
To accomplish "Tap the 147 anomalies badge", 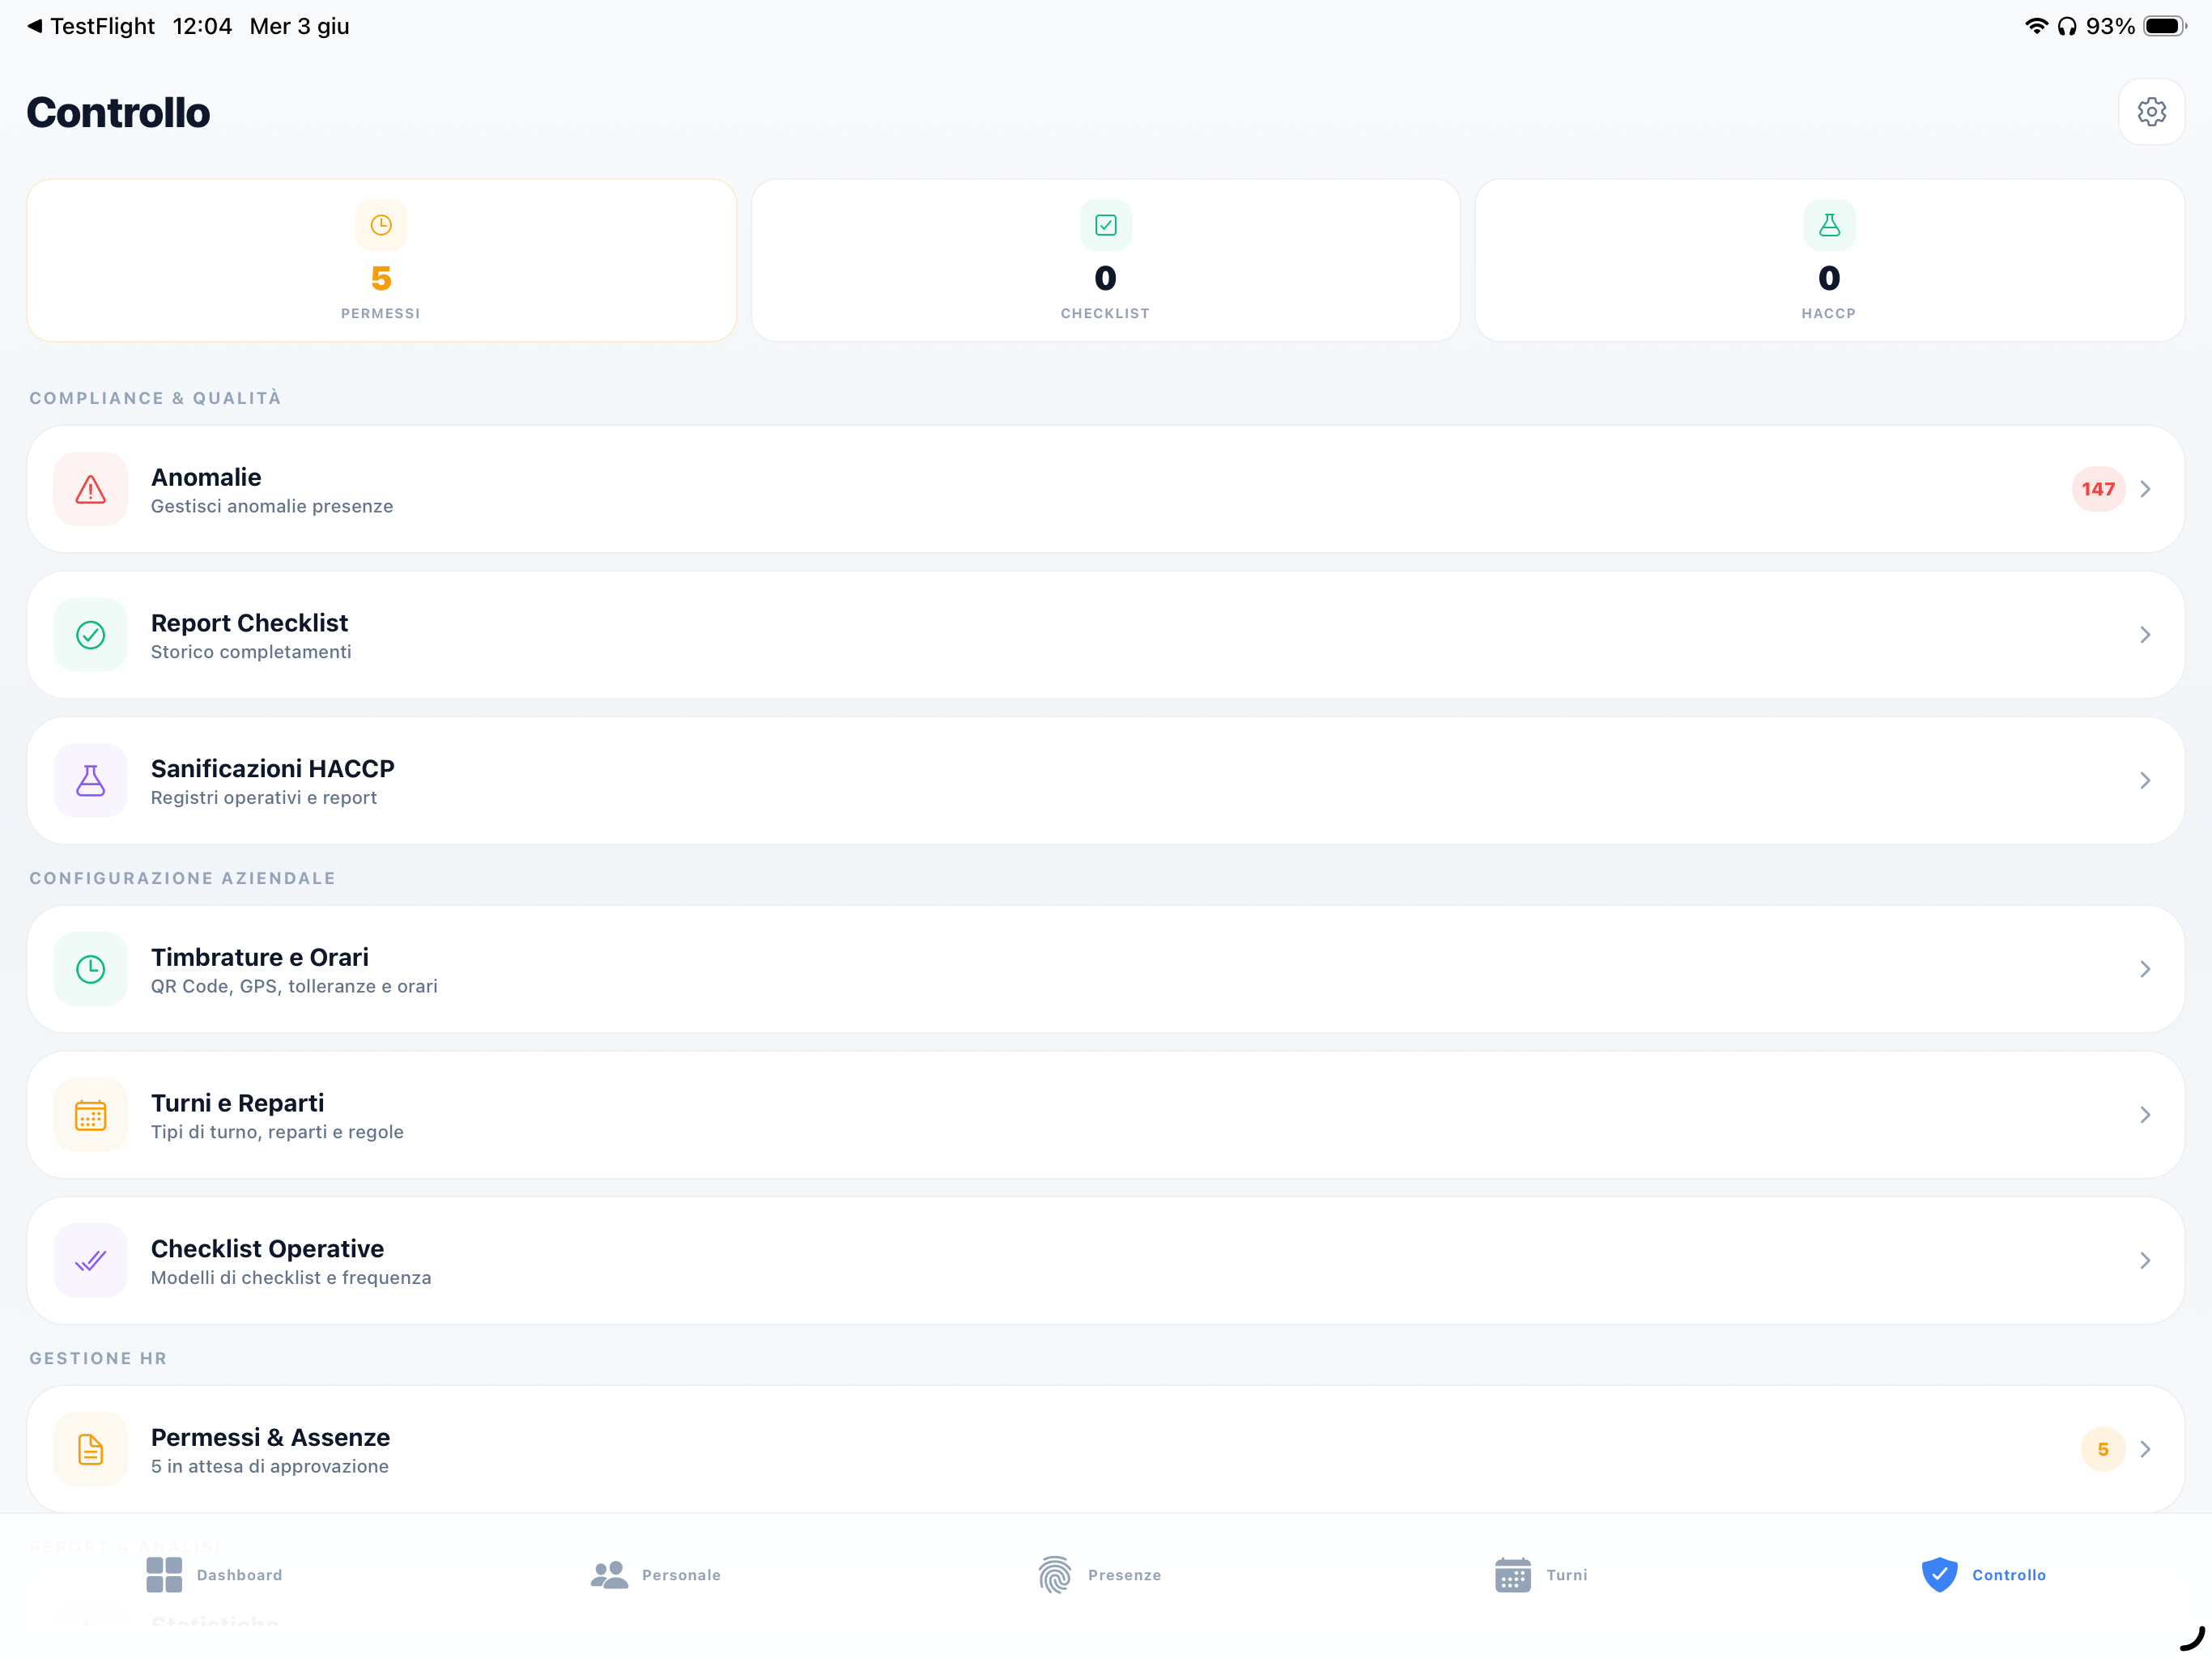I will tap(2098, 489).
